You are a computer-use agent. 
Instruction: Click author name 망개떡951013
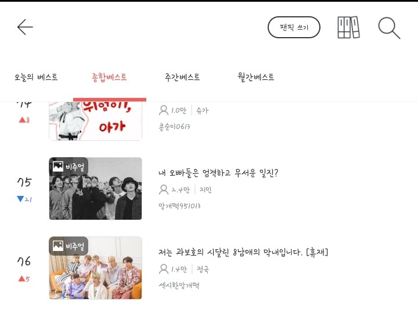[179, 206]
